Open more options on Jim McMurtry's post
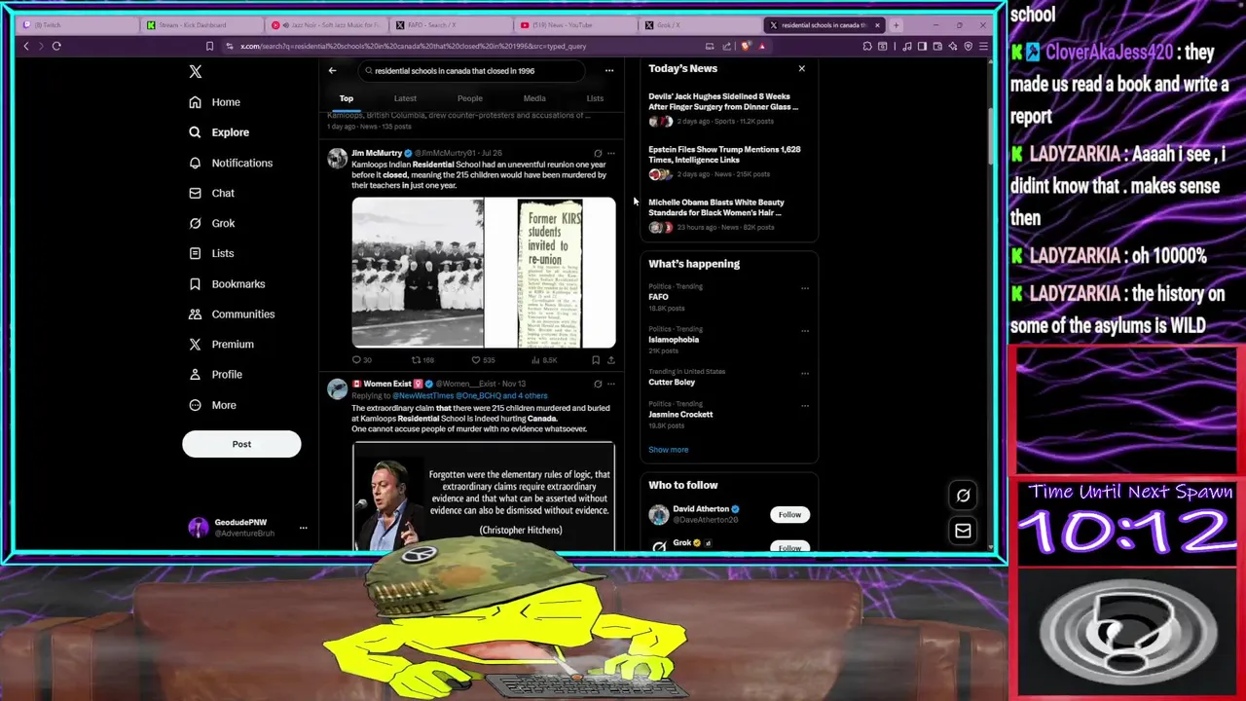This screenshot has height=701, width=1246. (x=611, y=153)
